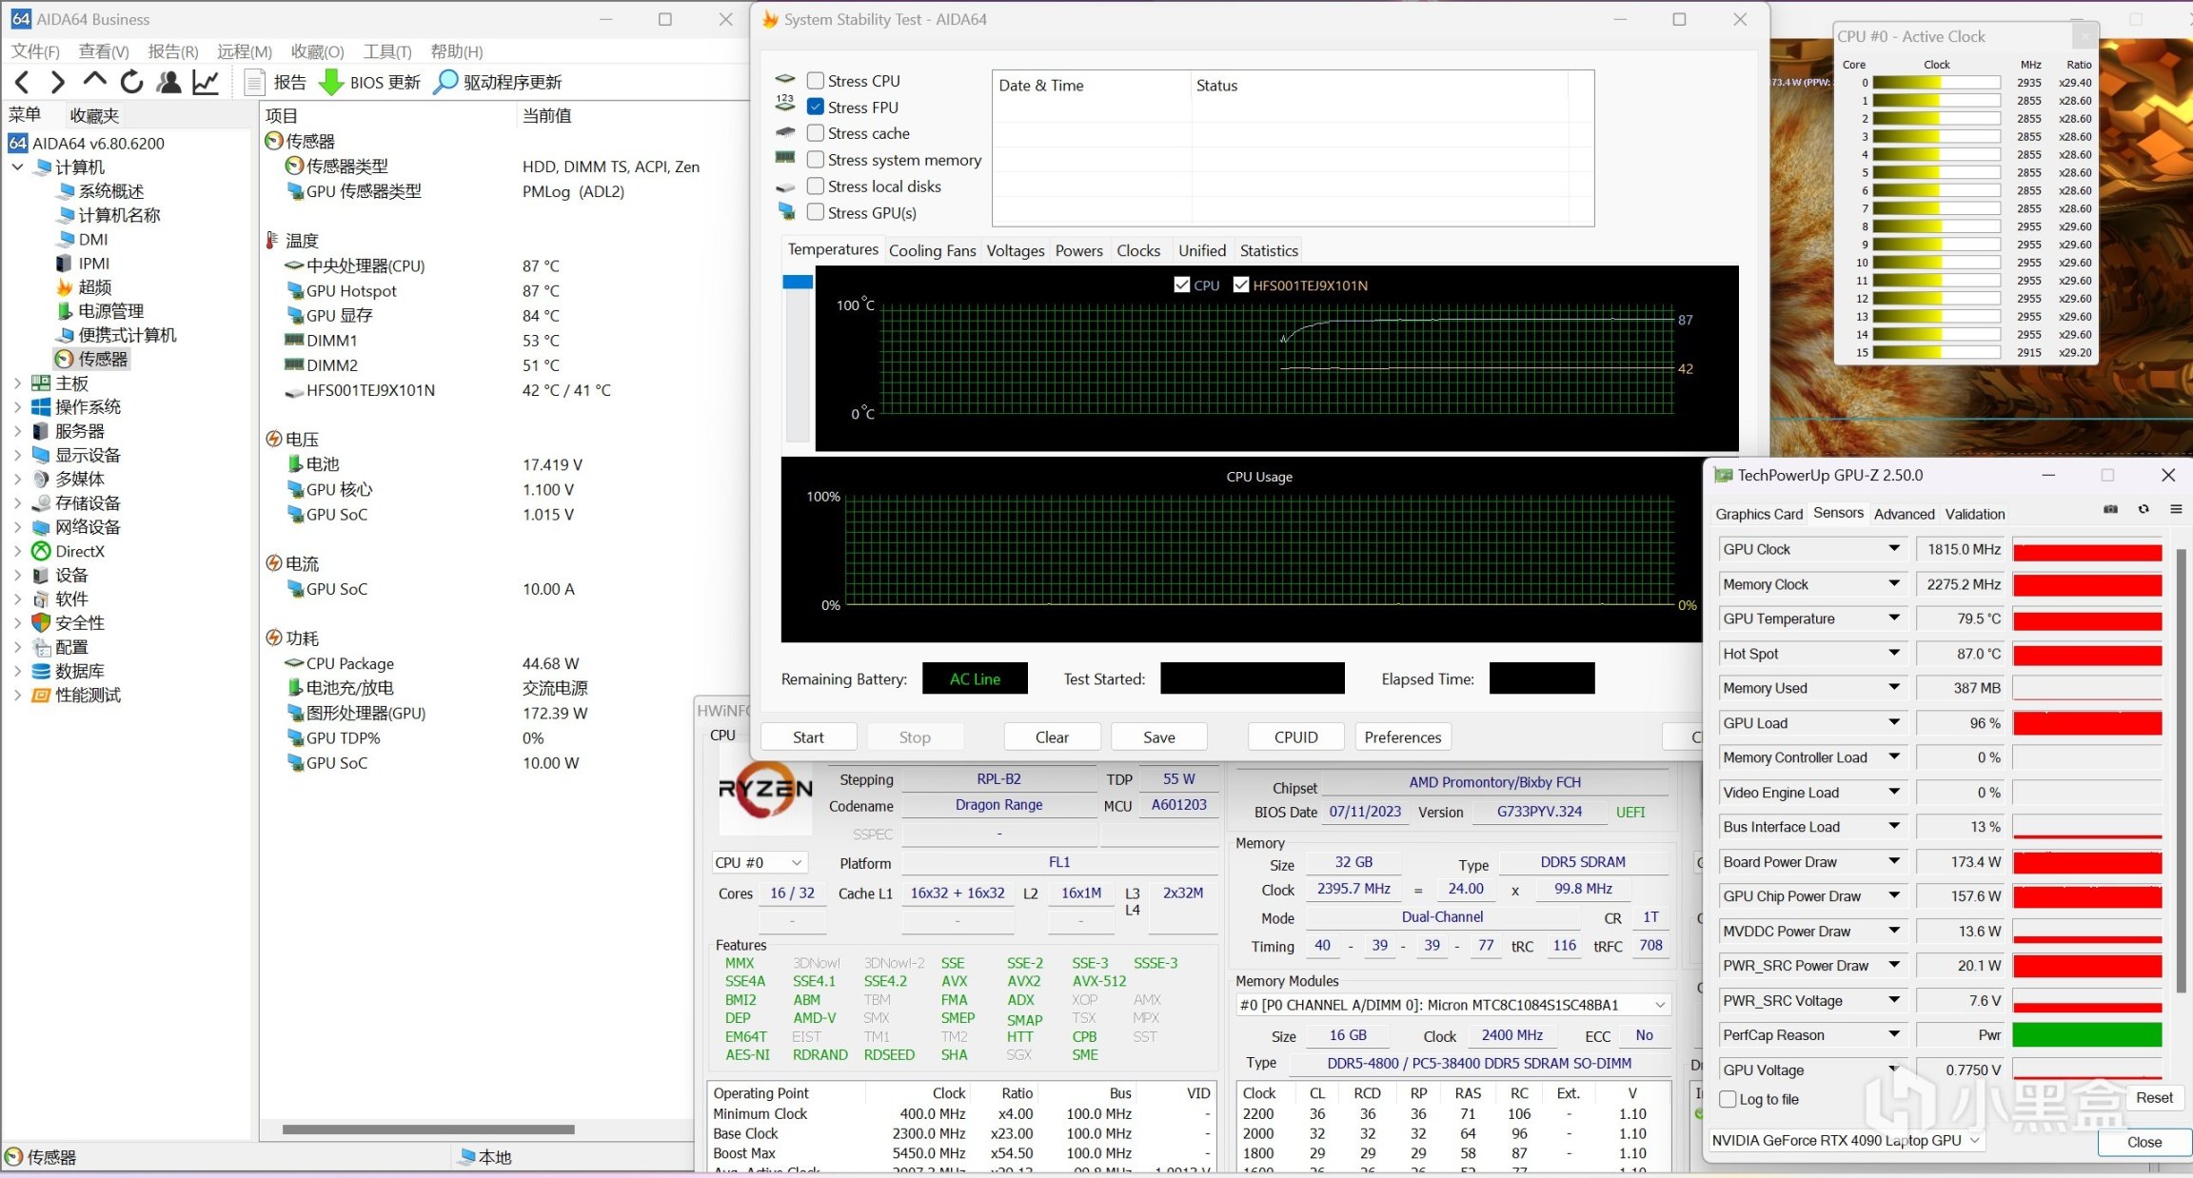Image resolution: width=2193 pixels, height=1178 pixels.
Task: Click the AIDA64 back navigation arrow
Action: tap(23, 83)
